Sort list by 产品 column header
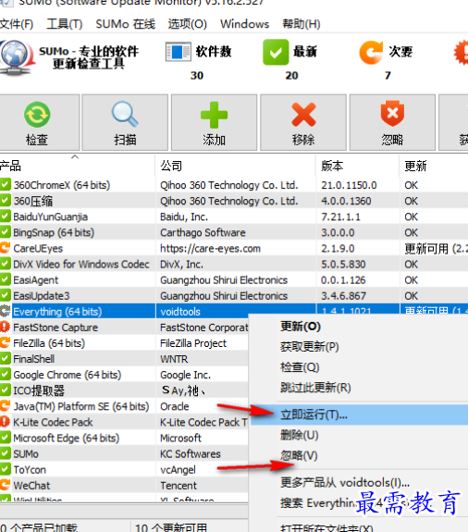The image size is (468, 532). 78,166
